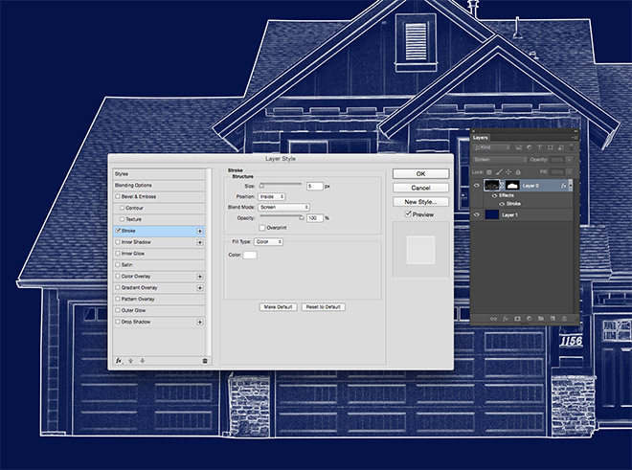
Task: Select the Layers panel tab
Action: coord(481,137)
